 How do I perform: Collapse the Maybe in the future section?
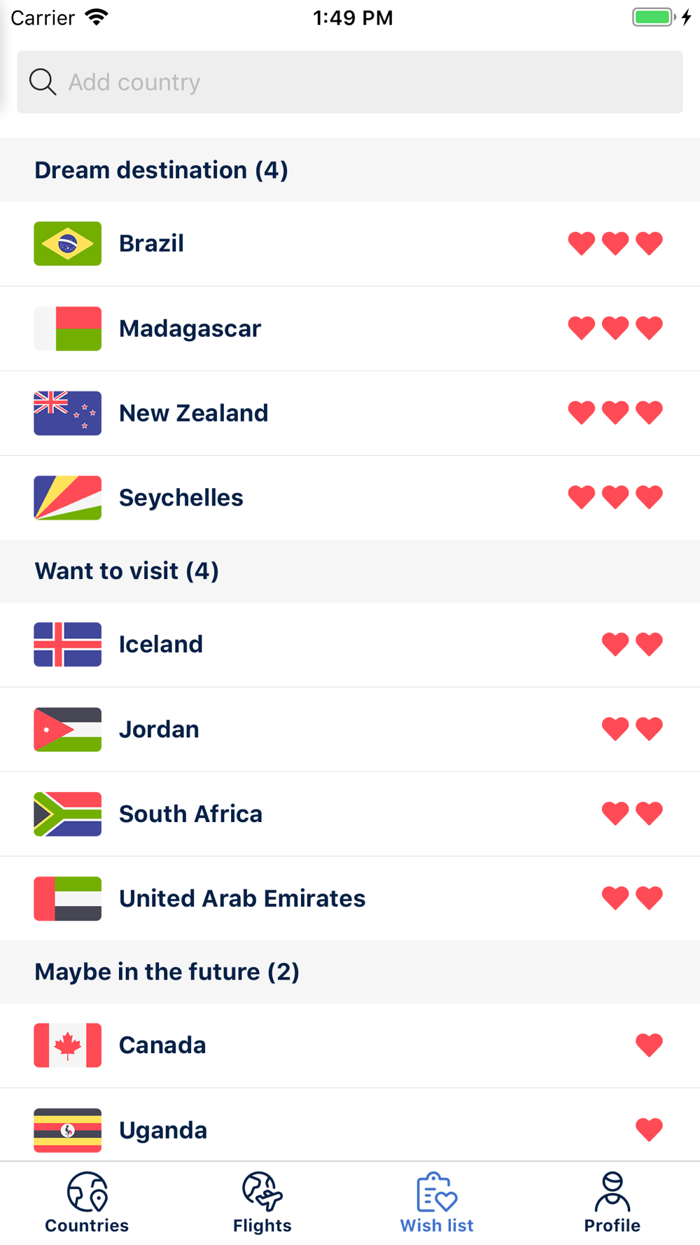[x=350, y=972]
